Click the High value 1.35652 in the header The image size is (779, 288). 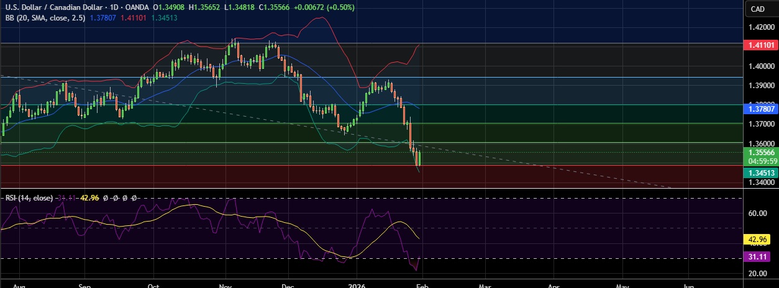coord(207,8)
